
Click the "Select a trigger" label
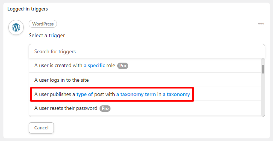pos(47,35)
